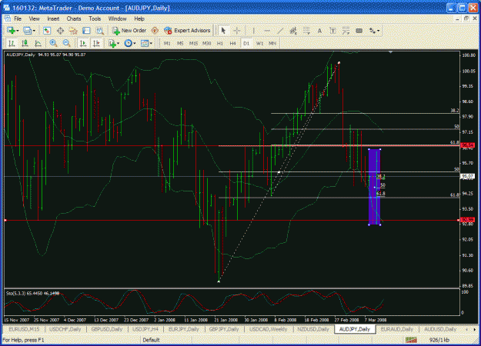The image size is (481, 346).
Task: Open the Terminal window icon
Action: (x=86, y=31)
